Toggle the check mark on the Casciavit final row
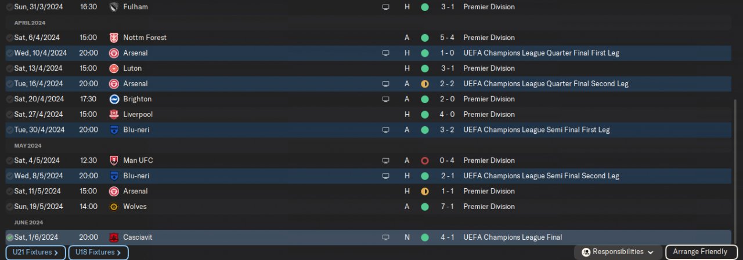743x260 pixels. [x=9, y=237]
